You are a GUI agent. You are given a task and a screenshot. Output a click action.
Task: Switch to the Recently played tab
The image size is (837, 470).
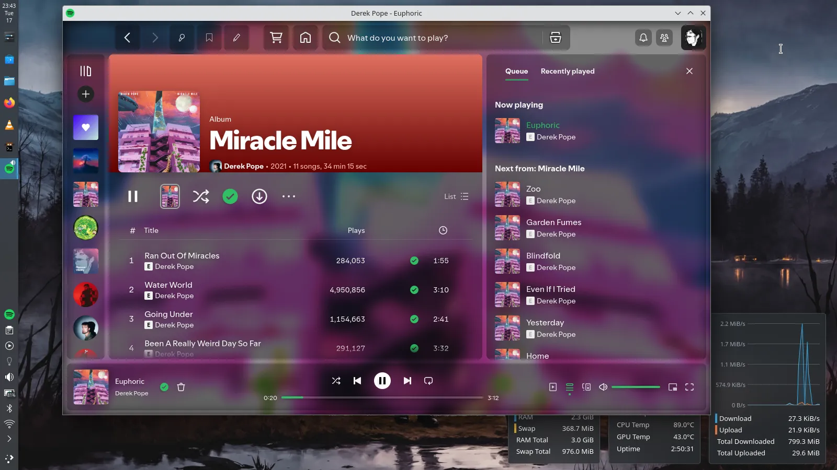(x=568, y=71)
